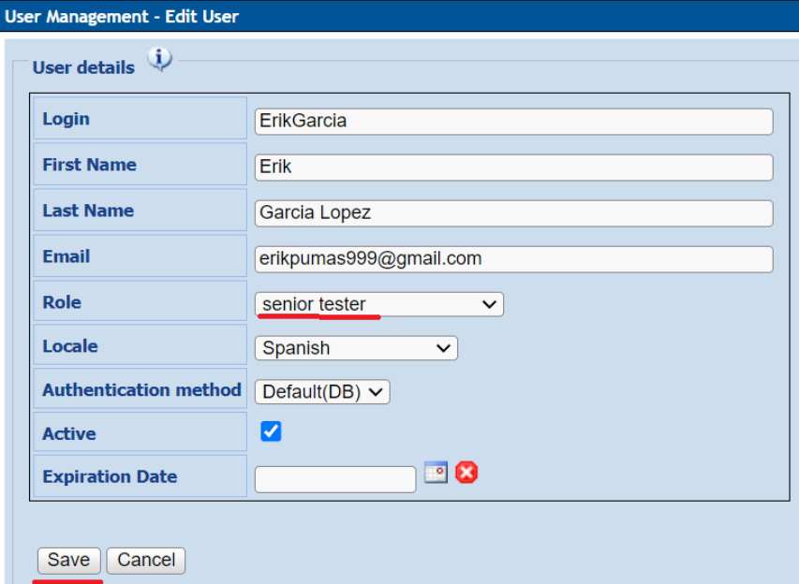Open the calendar date picker icon
Viewport: 799px width, 584px height.
click(436, 473)
